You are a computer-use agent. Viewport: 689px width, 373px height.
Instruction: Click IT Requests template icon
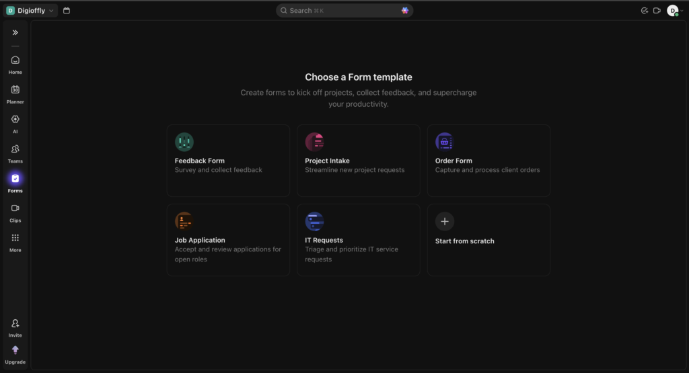pos(314,221)
